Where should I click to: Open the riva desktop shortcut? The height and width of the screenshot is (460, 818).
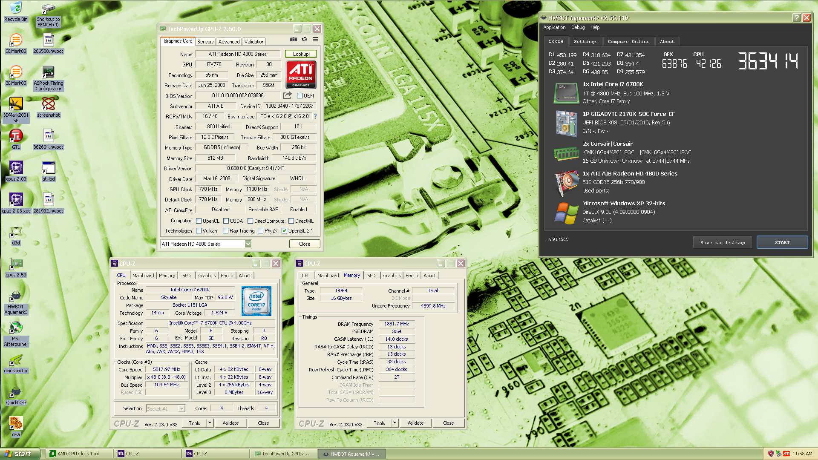coord(16,427)
